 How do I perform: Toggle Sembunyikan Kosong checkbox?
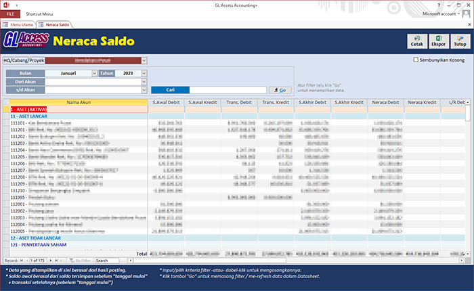(x=416, y=60)
